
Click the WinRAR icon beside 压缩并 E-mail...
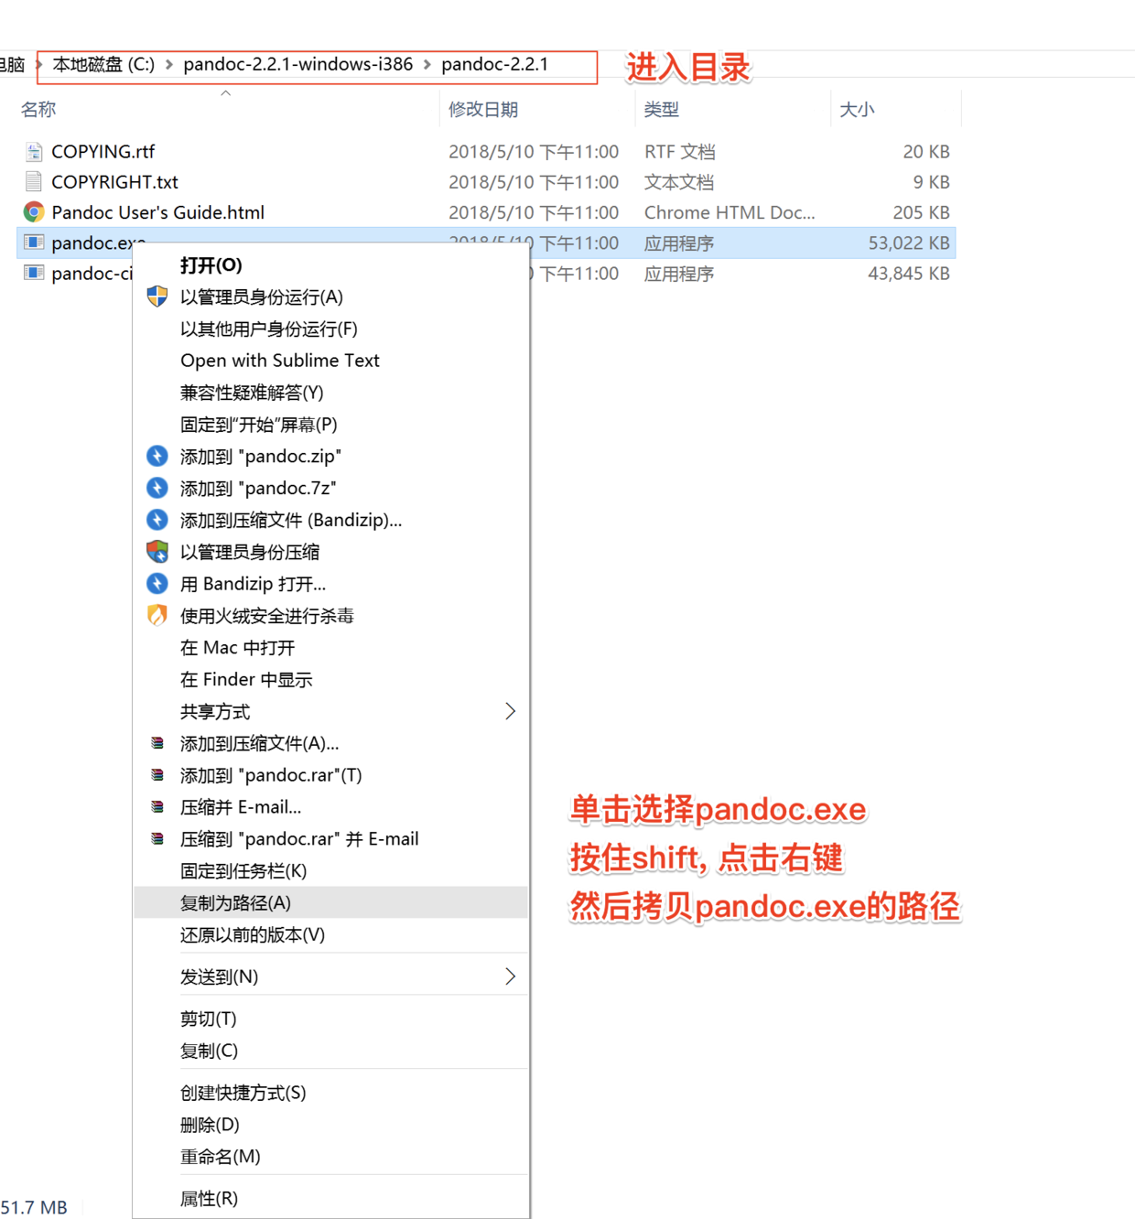pyautogui.click(x=157, y=807)
